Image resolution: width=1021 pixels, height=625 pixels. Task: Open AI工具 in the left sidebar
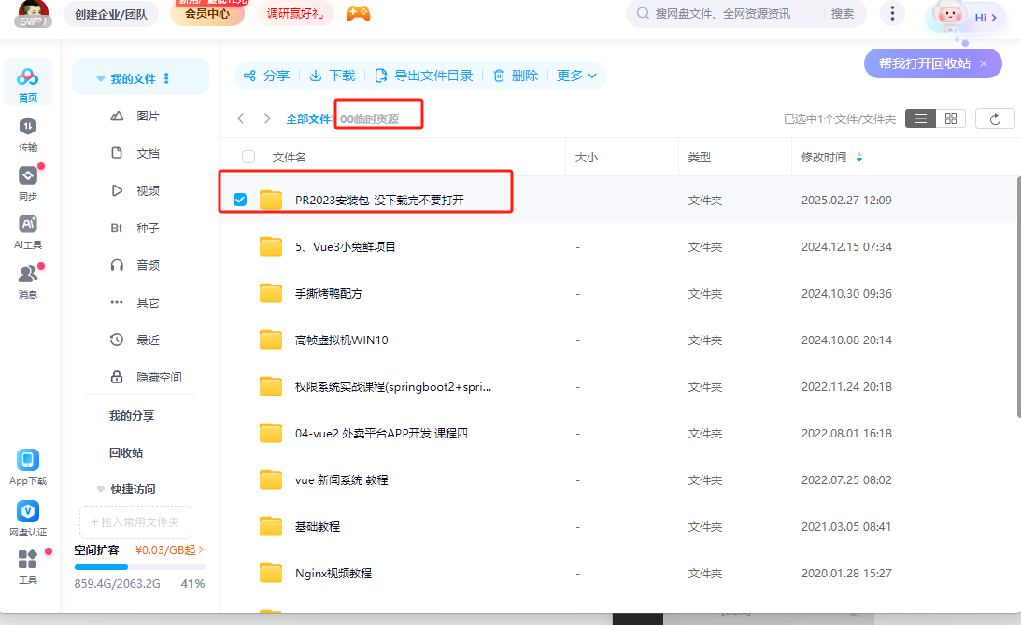pos(28,225)
